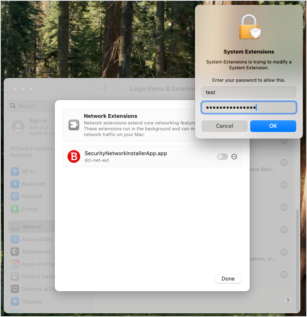Click the user avatar next to Sign in
The image size is (307, 317).
click(x=18, y=127)
